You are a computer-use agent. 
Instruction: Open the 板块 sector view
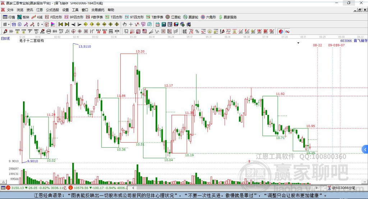click(23, 17)
